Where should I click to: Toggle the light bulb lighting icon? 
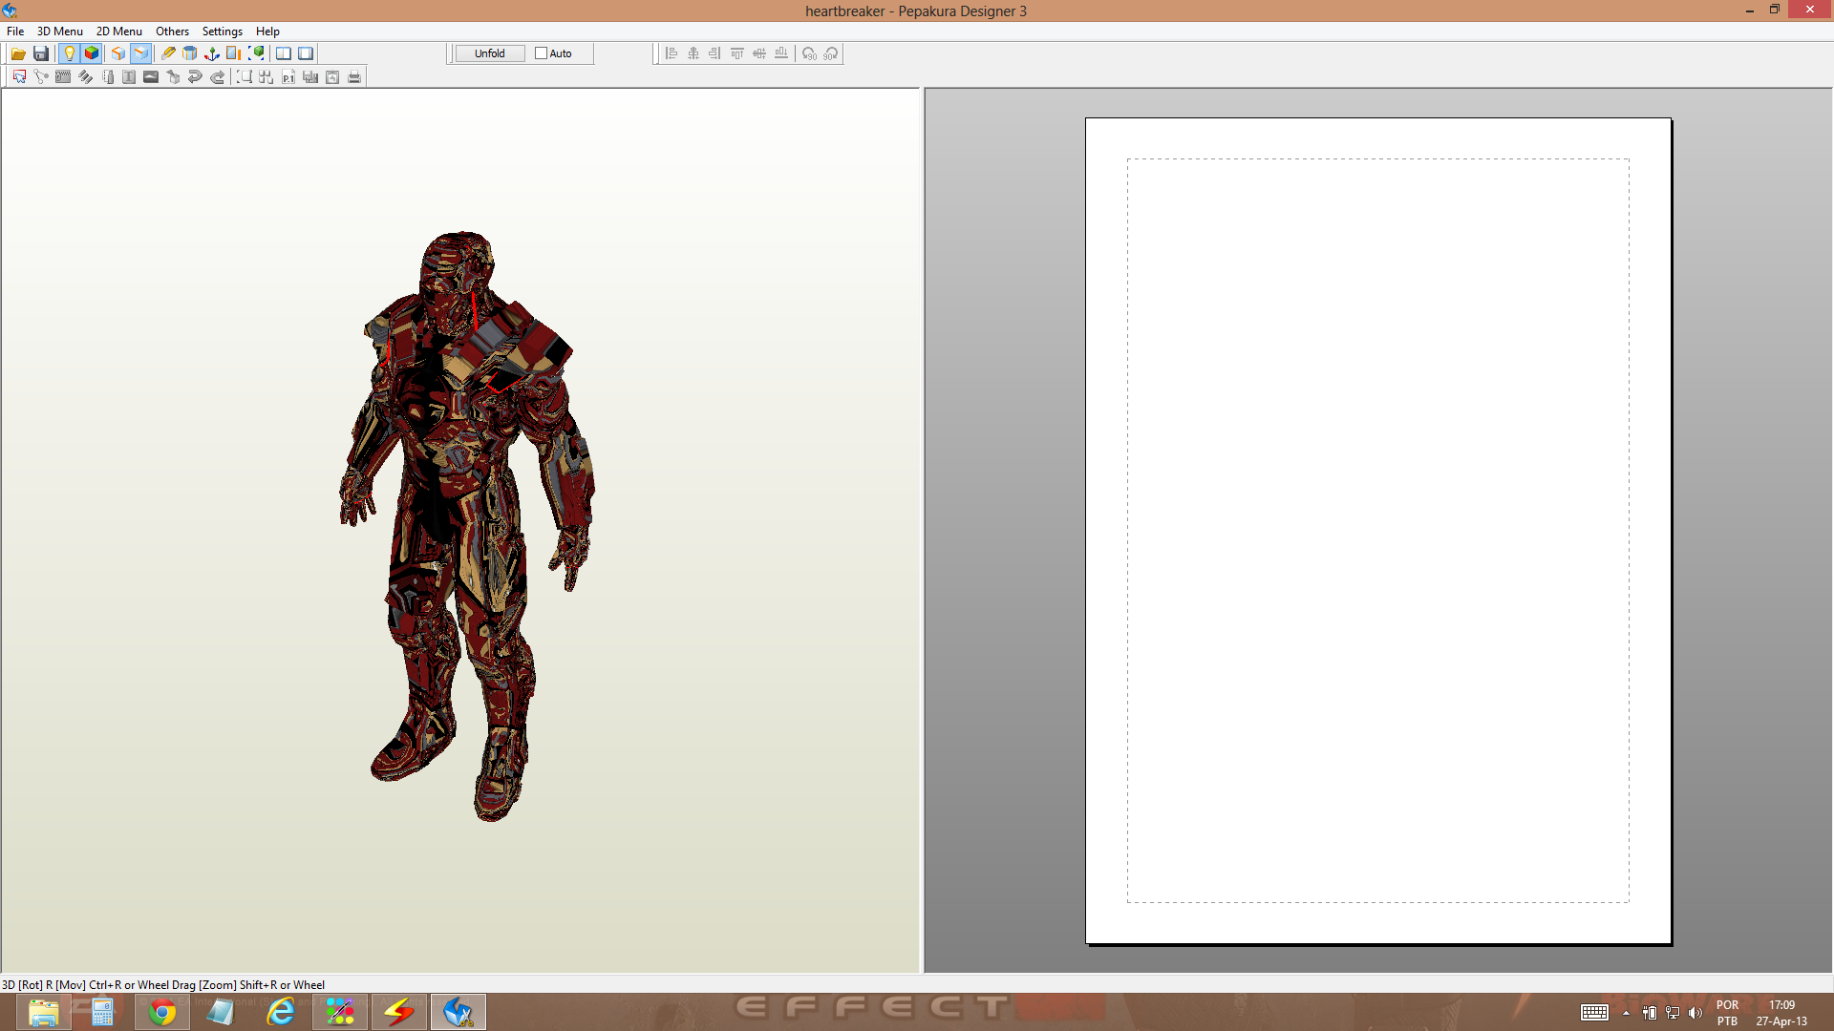pyautogui.click(x=69, y=53)
